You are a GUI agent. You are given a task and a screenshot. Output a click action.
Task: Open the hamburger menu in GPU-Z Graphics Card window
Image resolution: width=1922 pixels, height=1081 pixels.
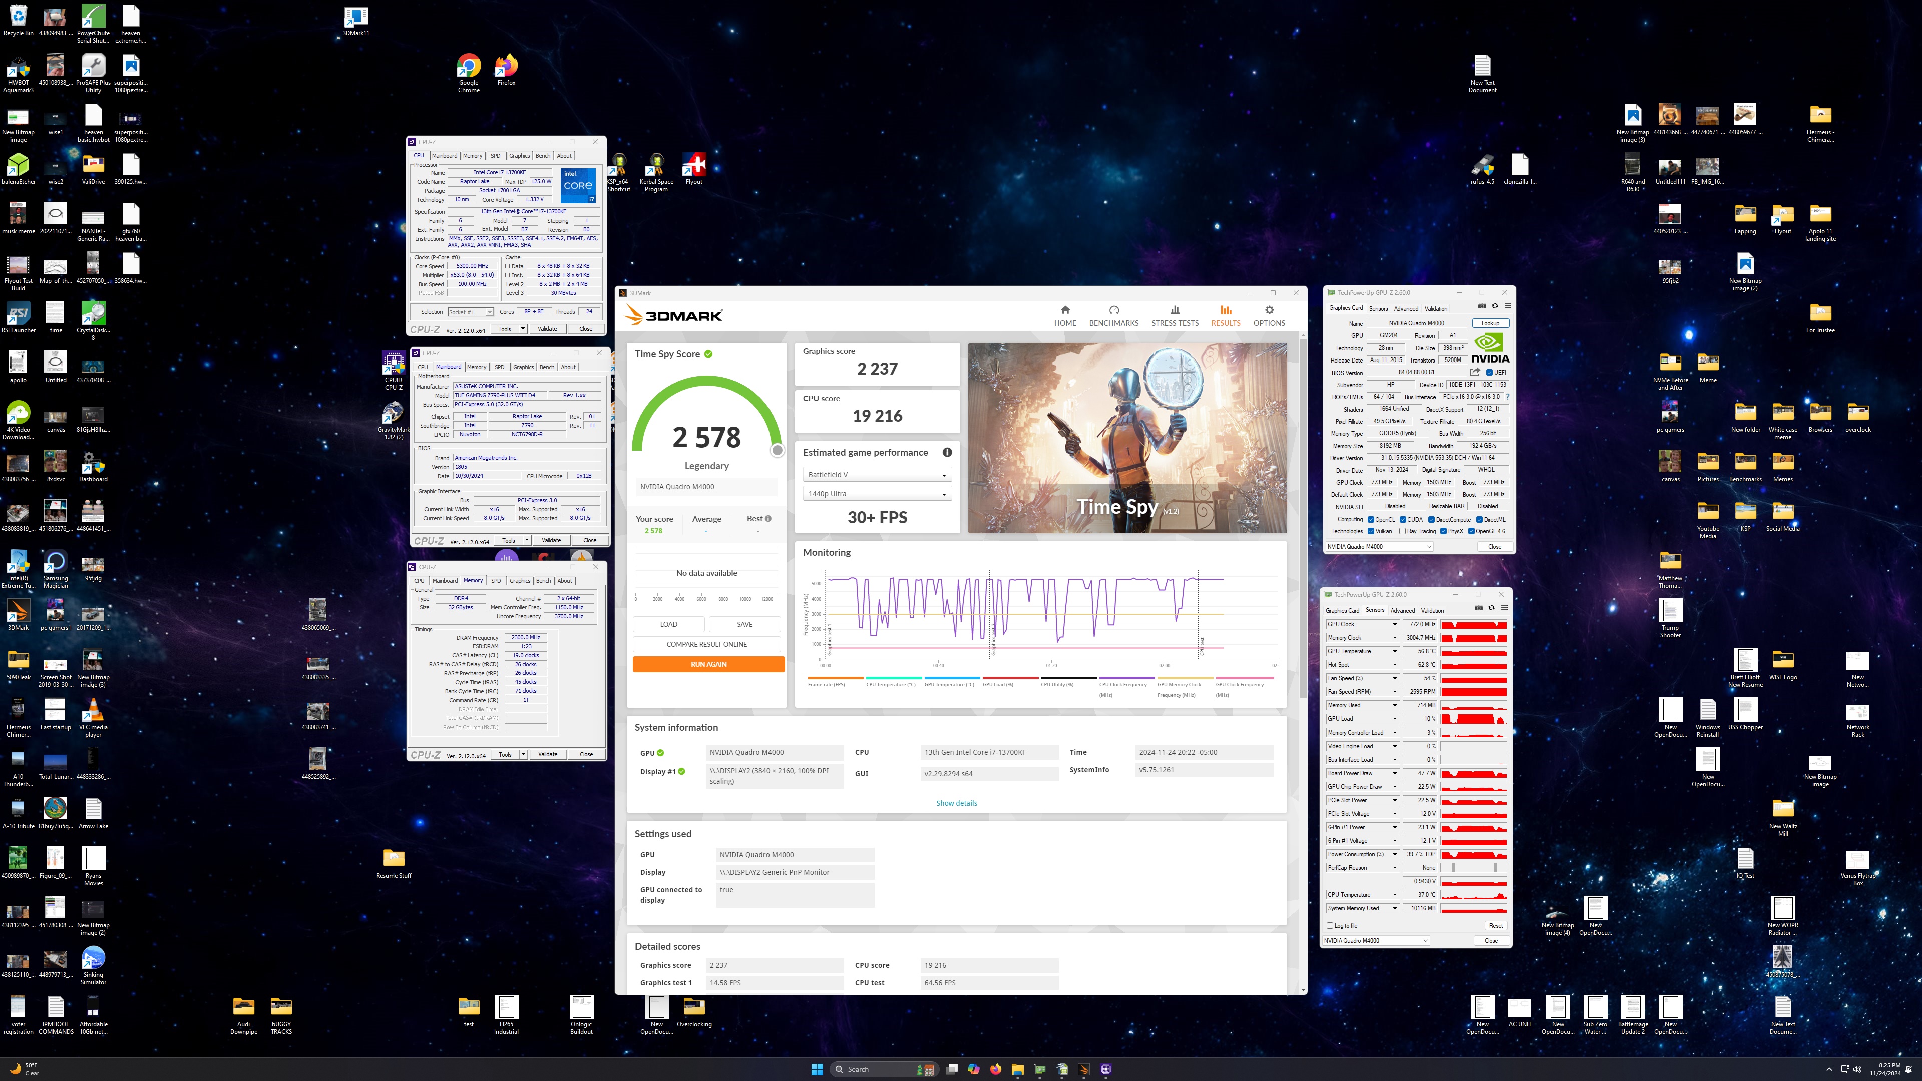(x=1508, y=306)
